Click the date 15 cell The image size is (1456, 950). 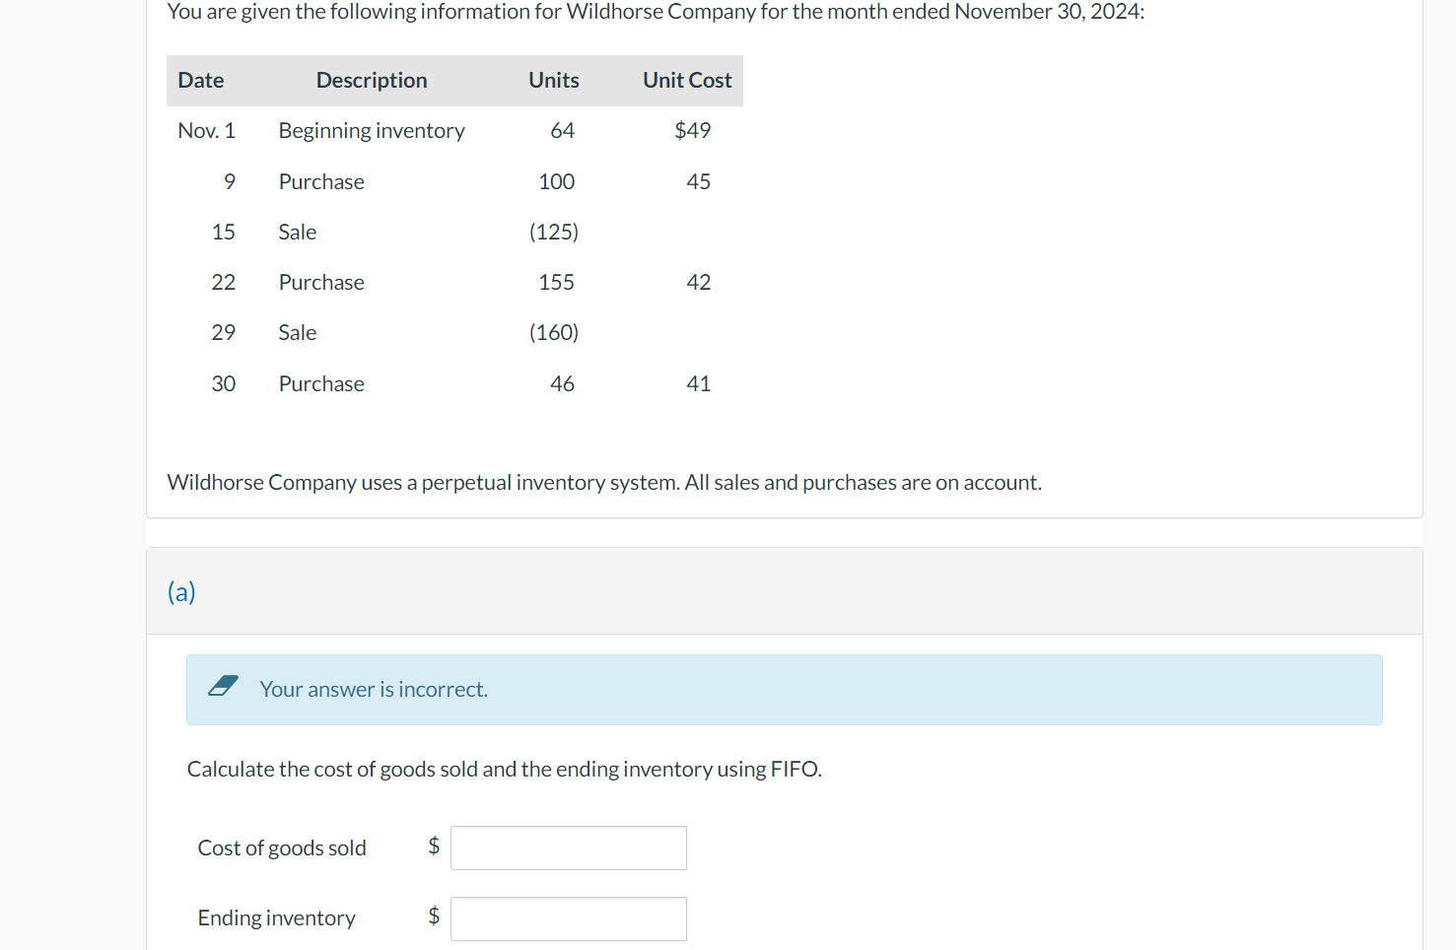[x=224, y=233]
